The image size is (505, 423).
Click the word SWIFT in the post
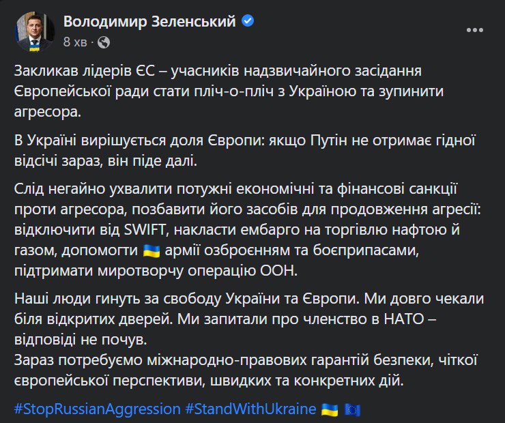(145, 230)
